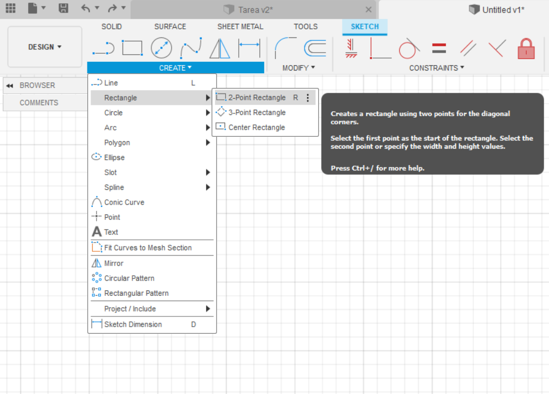Open the CONSTRAINTS dropdown panel
The height and width of the screenshot is (394, 549).
coord(437,68)
